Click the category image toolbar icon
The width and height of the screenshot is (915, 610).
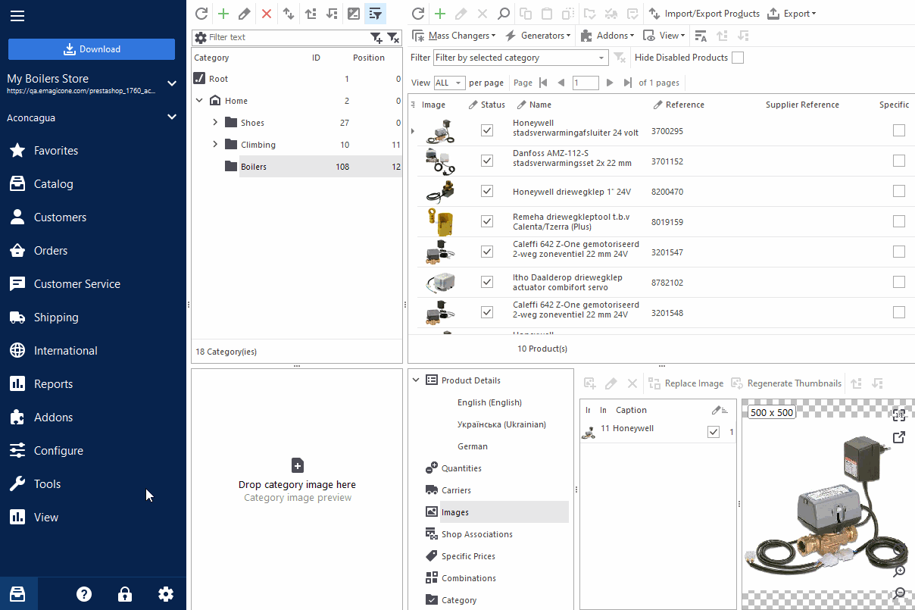pos(354,14)
